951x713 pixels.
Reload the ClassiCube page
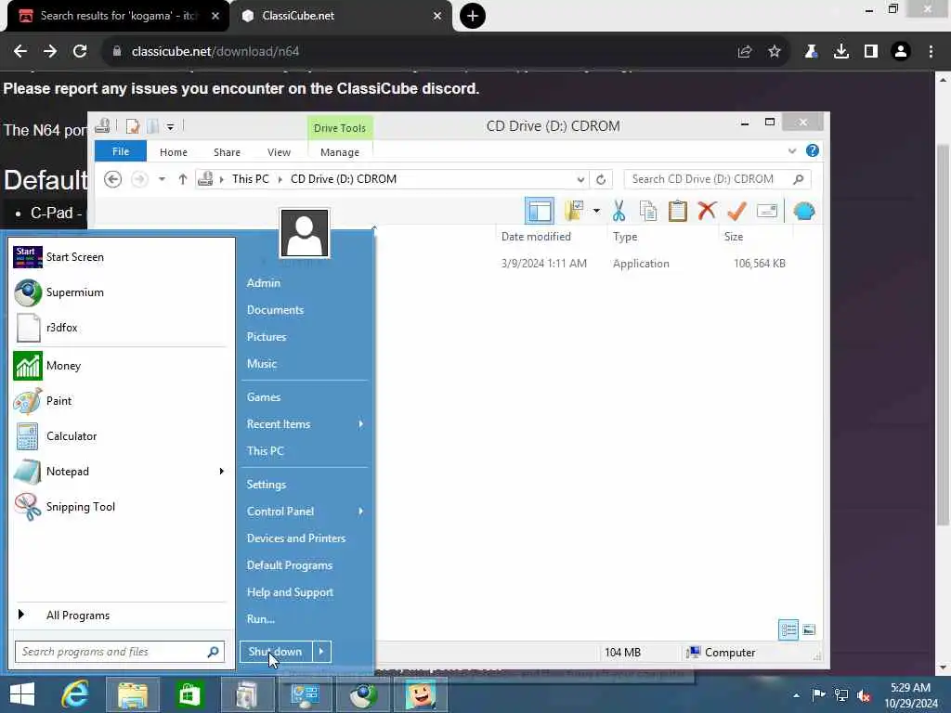click(x=80, y=52)
